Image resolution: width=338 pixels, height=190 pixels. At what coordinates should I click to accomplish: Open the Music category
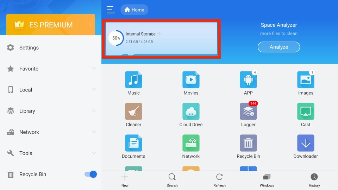133,83
